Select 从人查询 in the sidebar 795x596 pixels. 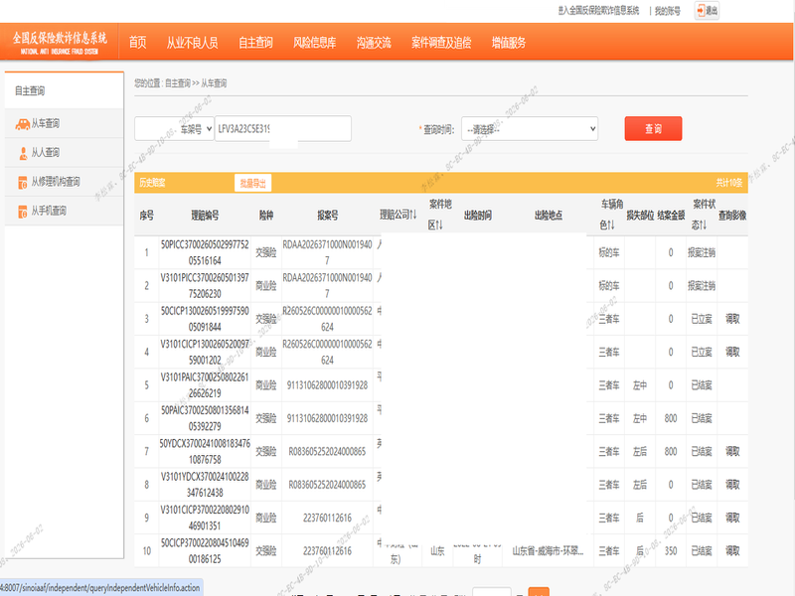(45, 152)
